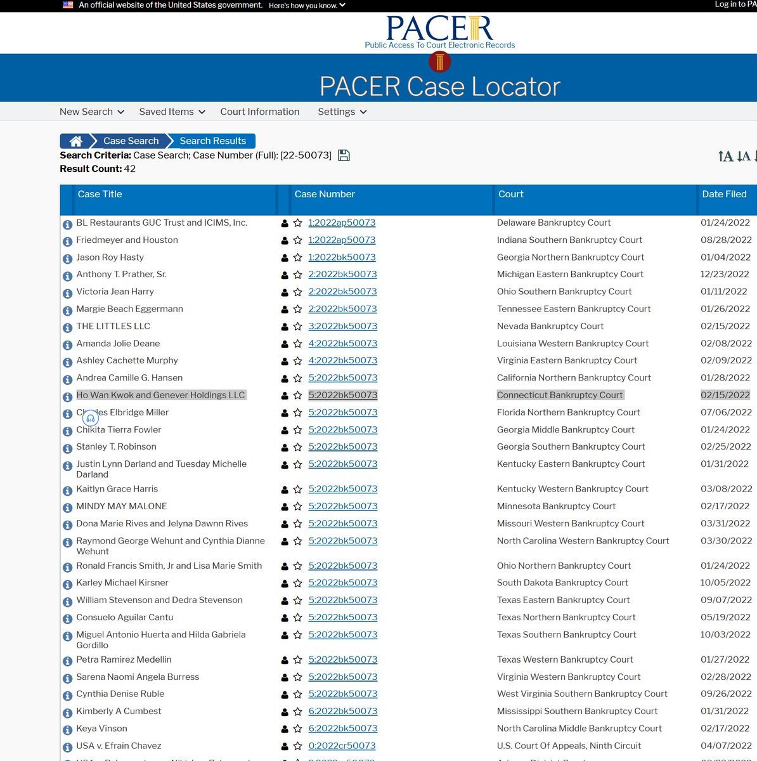Open info icon for Stanley T. Robinson

[x=67, y=448]
